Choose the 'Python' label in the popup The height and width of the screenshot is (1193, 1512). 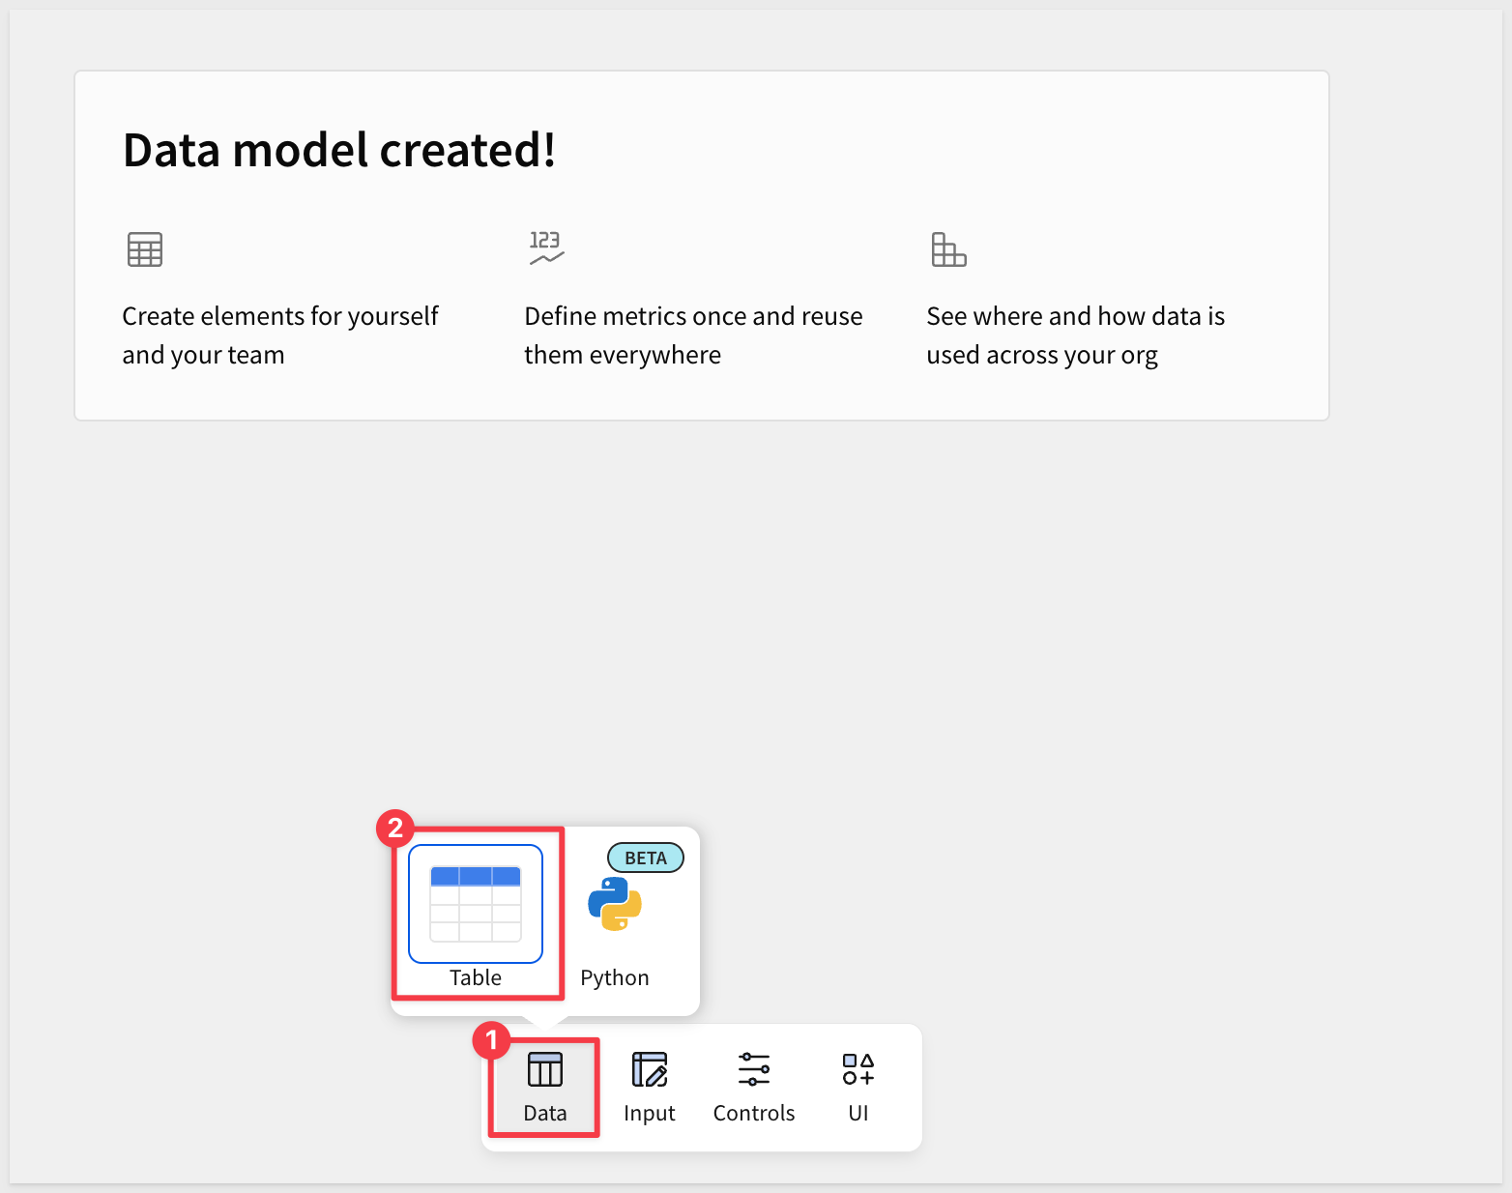click(615, 977)
